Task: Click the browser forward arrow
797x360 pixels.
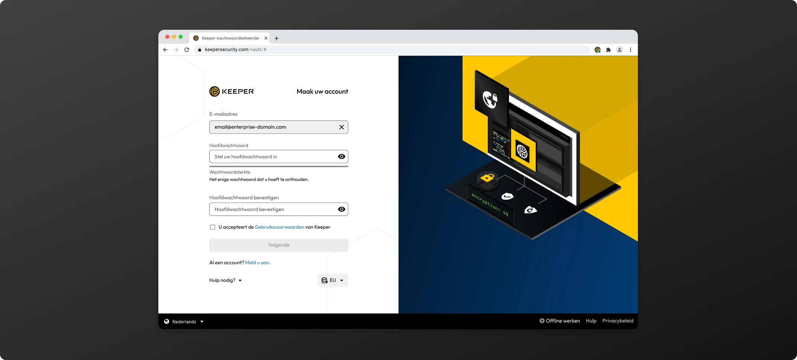Action: click(x=176, y=50)
